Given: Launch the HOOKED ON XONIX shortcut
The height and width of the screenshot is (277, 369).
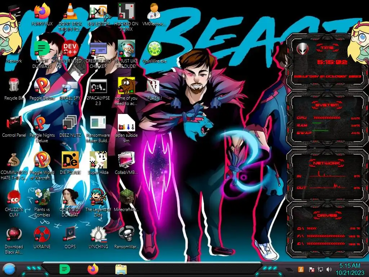Looking at the screenshot, I should tap(126, 11).
